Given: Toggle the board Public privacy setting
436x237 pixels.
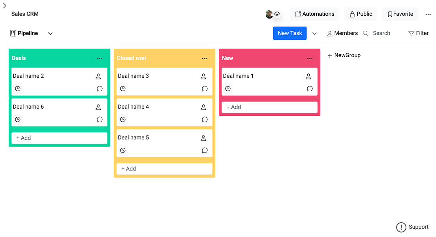Looking at the screenshot, I should (x=361, y=14).
